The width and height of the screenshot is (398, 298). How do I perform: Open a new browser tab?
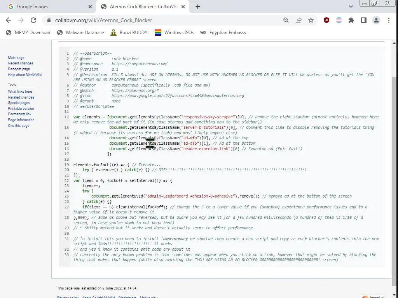click(198, 7)
